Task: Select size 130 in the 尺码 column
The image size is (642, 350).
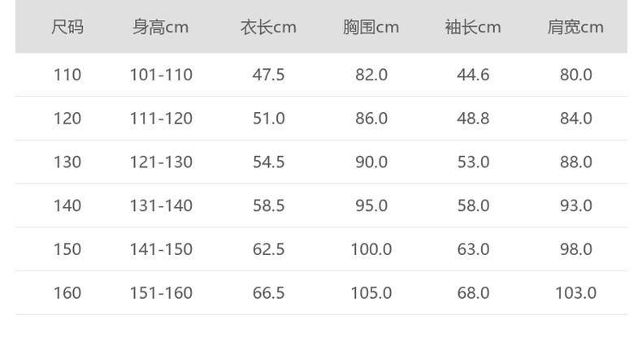Action: click(67, 162)
